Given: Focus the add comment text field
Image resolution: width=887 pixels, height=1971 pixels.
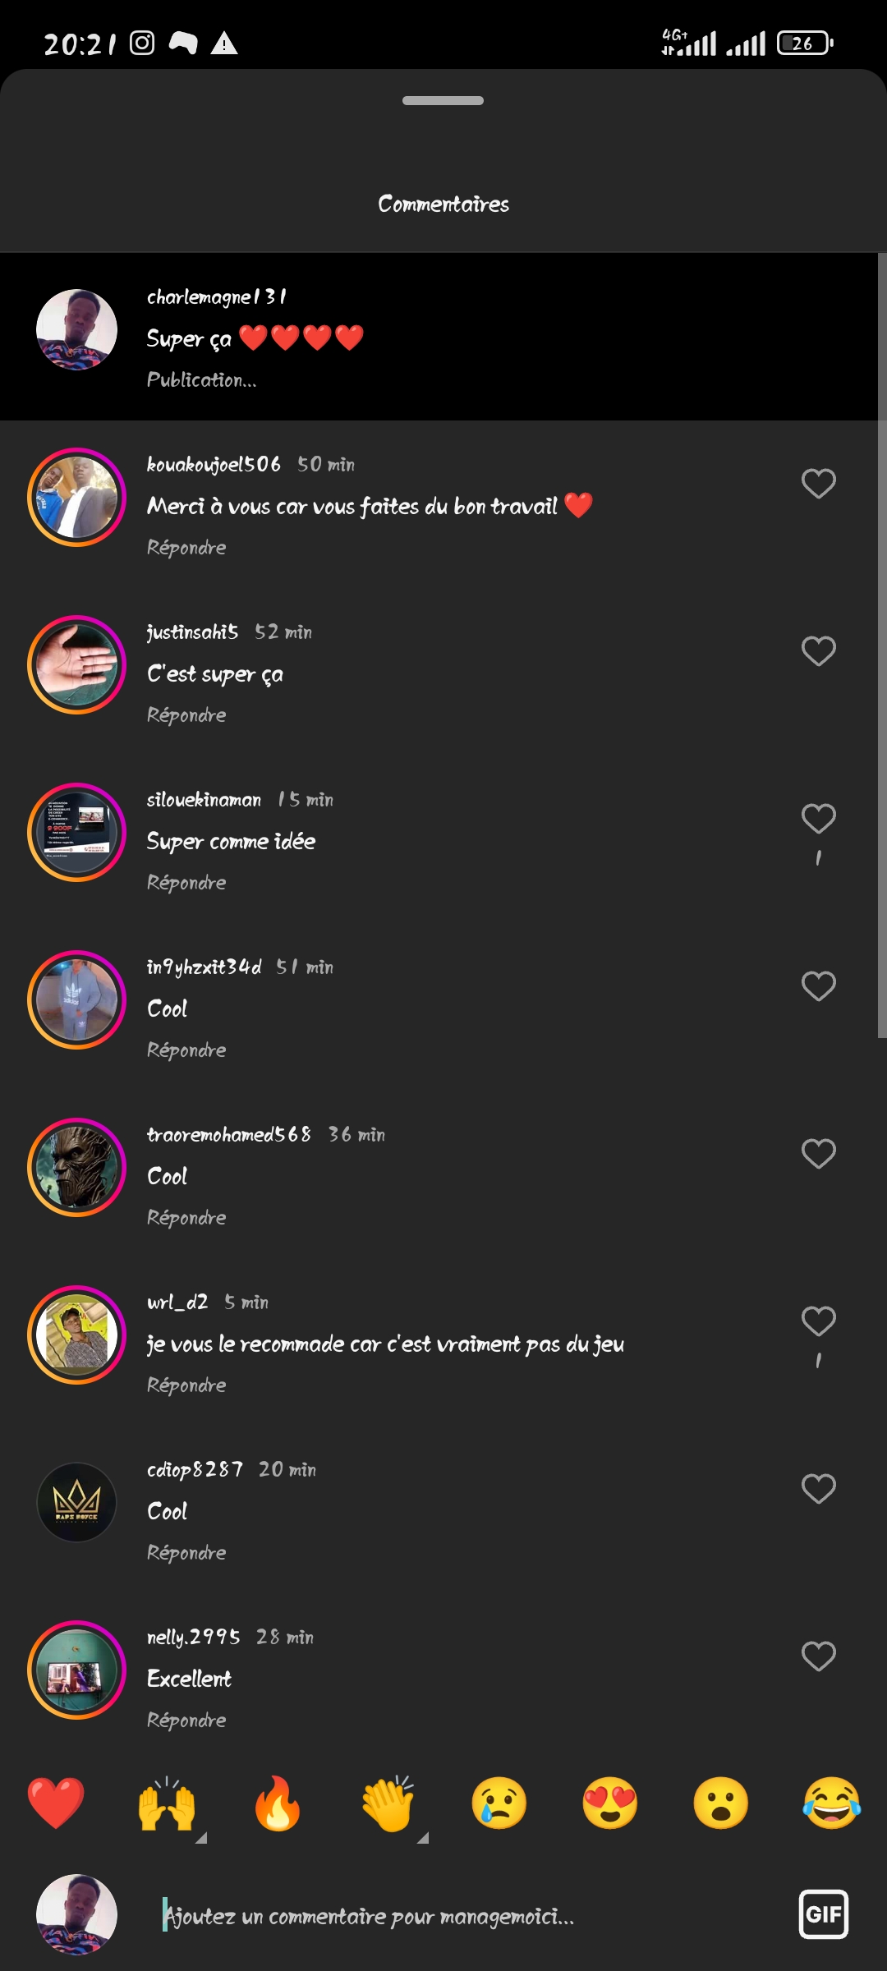Looking at the screenshot, I should click(x=460, y=1916).
